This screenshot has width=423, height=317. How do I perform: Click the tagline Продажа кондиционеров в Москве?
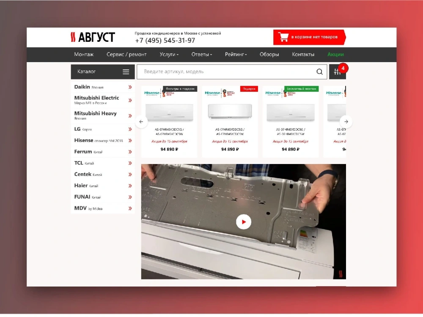[178, 33]
